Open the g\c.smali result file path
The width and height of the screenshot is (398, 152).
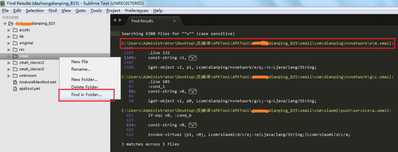(258, 77)
